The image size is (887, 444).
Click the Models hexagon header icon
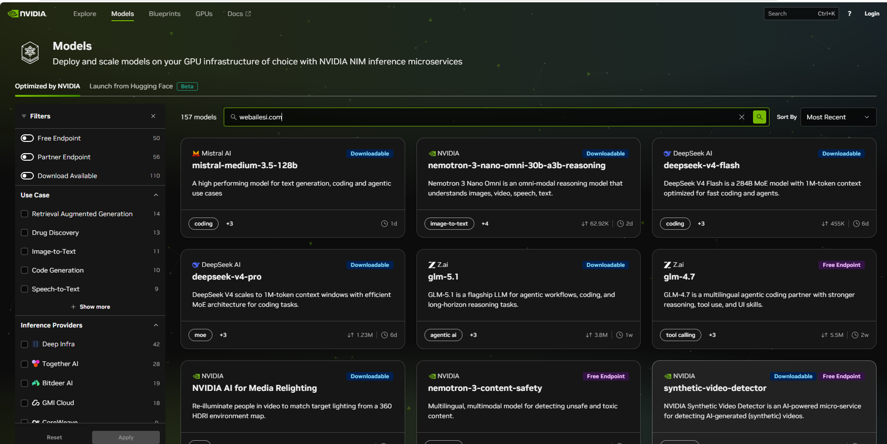[30, 53]
